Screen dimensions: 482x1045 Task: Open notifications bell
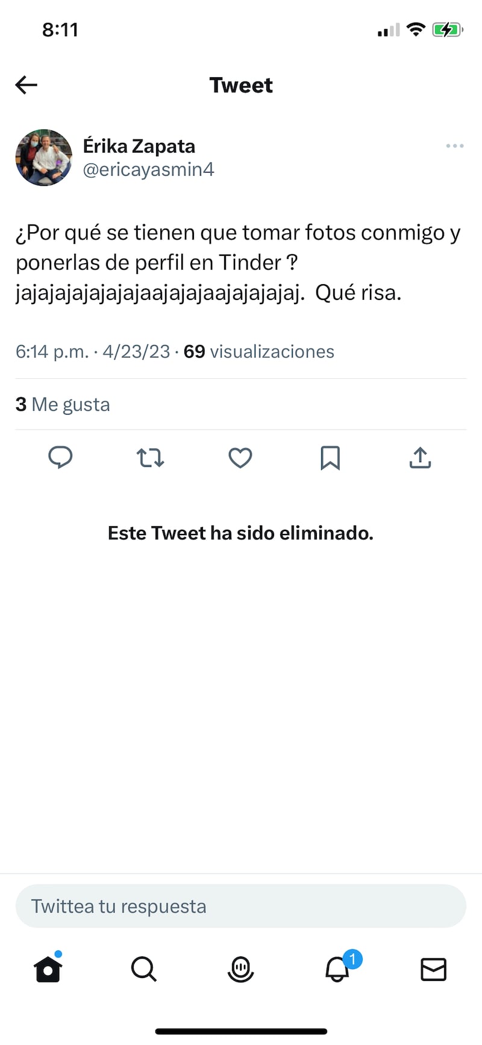[x=337, y=970]
